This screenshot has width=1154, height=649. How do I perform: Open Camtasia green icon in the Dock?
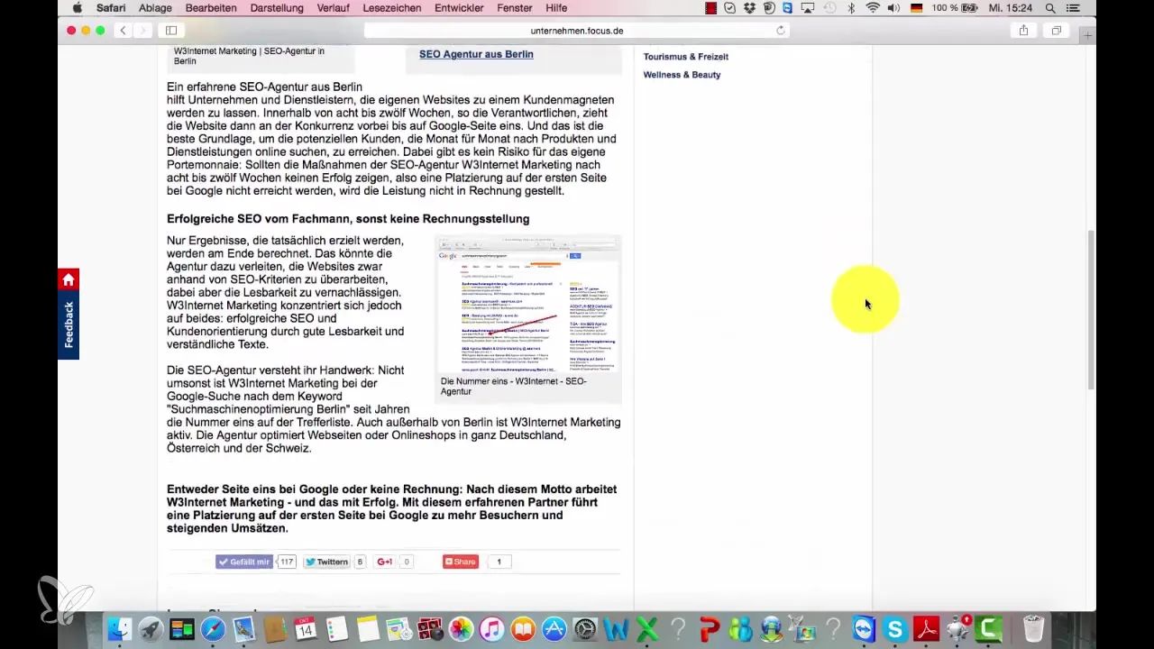[x=988, y=628]
